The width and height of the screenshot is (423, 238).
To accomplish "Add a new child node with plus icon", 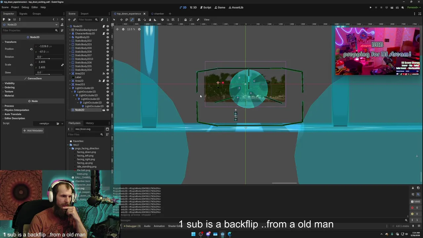I will (69, 20).
